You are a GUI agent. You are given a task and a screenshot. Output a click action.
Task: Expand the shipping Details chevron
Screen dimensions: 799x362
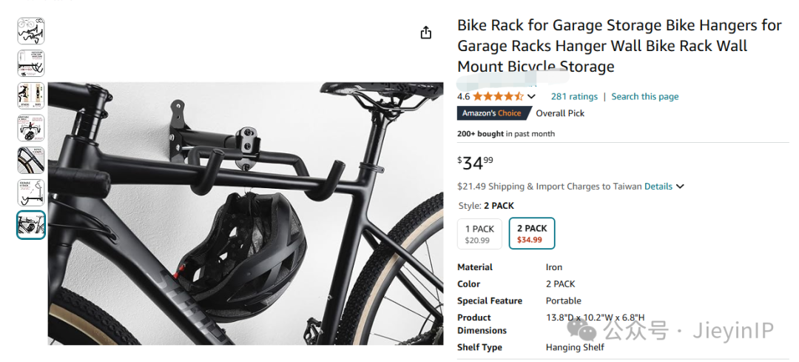680,187
